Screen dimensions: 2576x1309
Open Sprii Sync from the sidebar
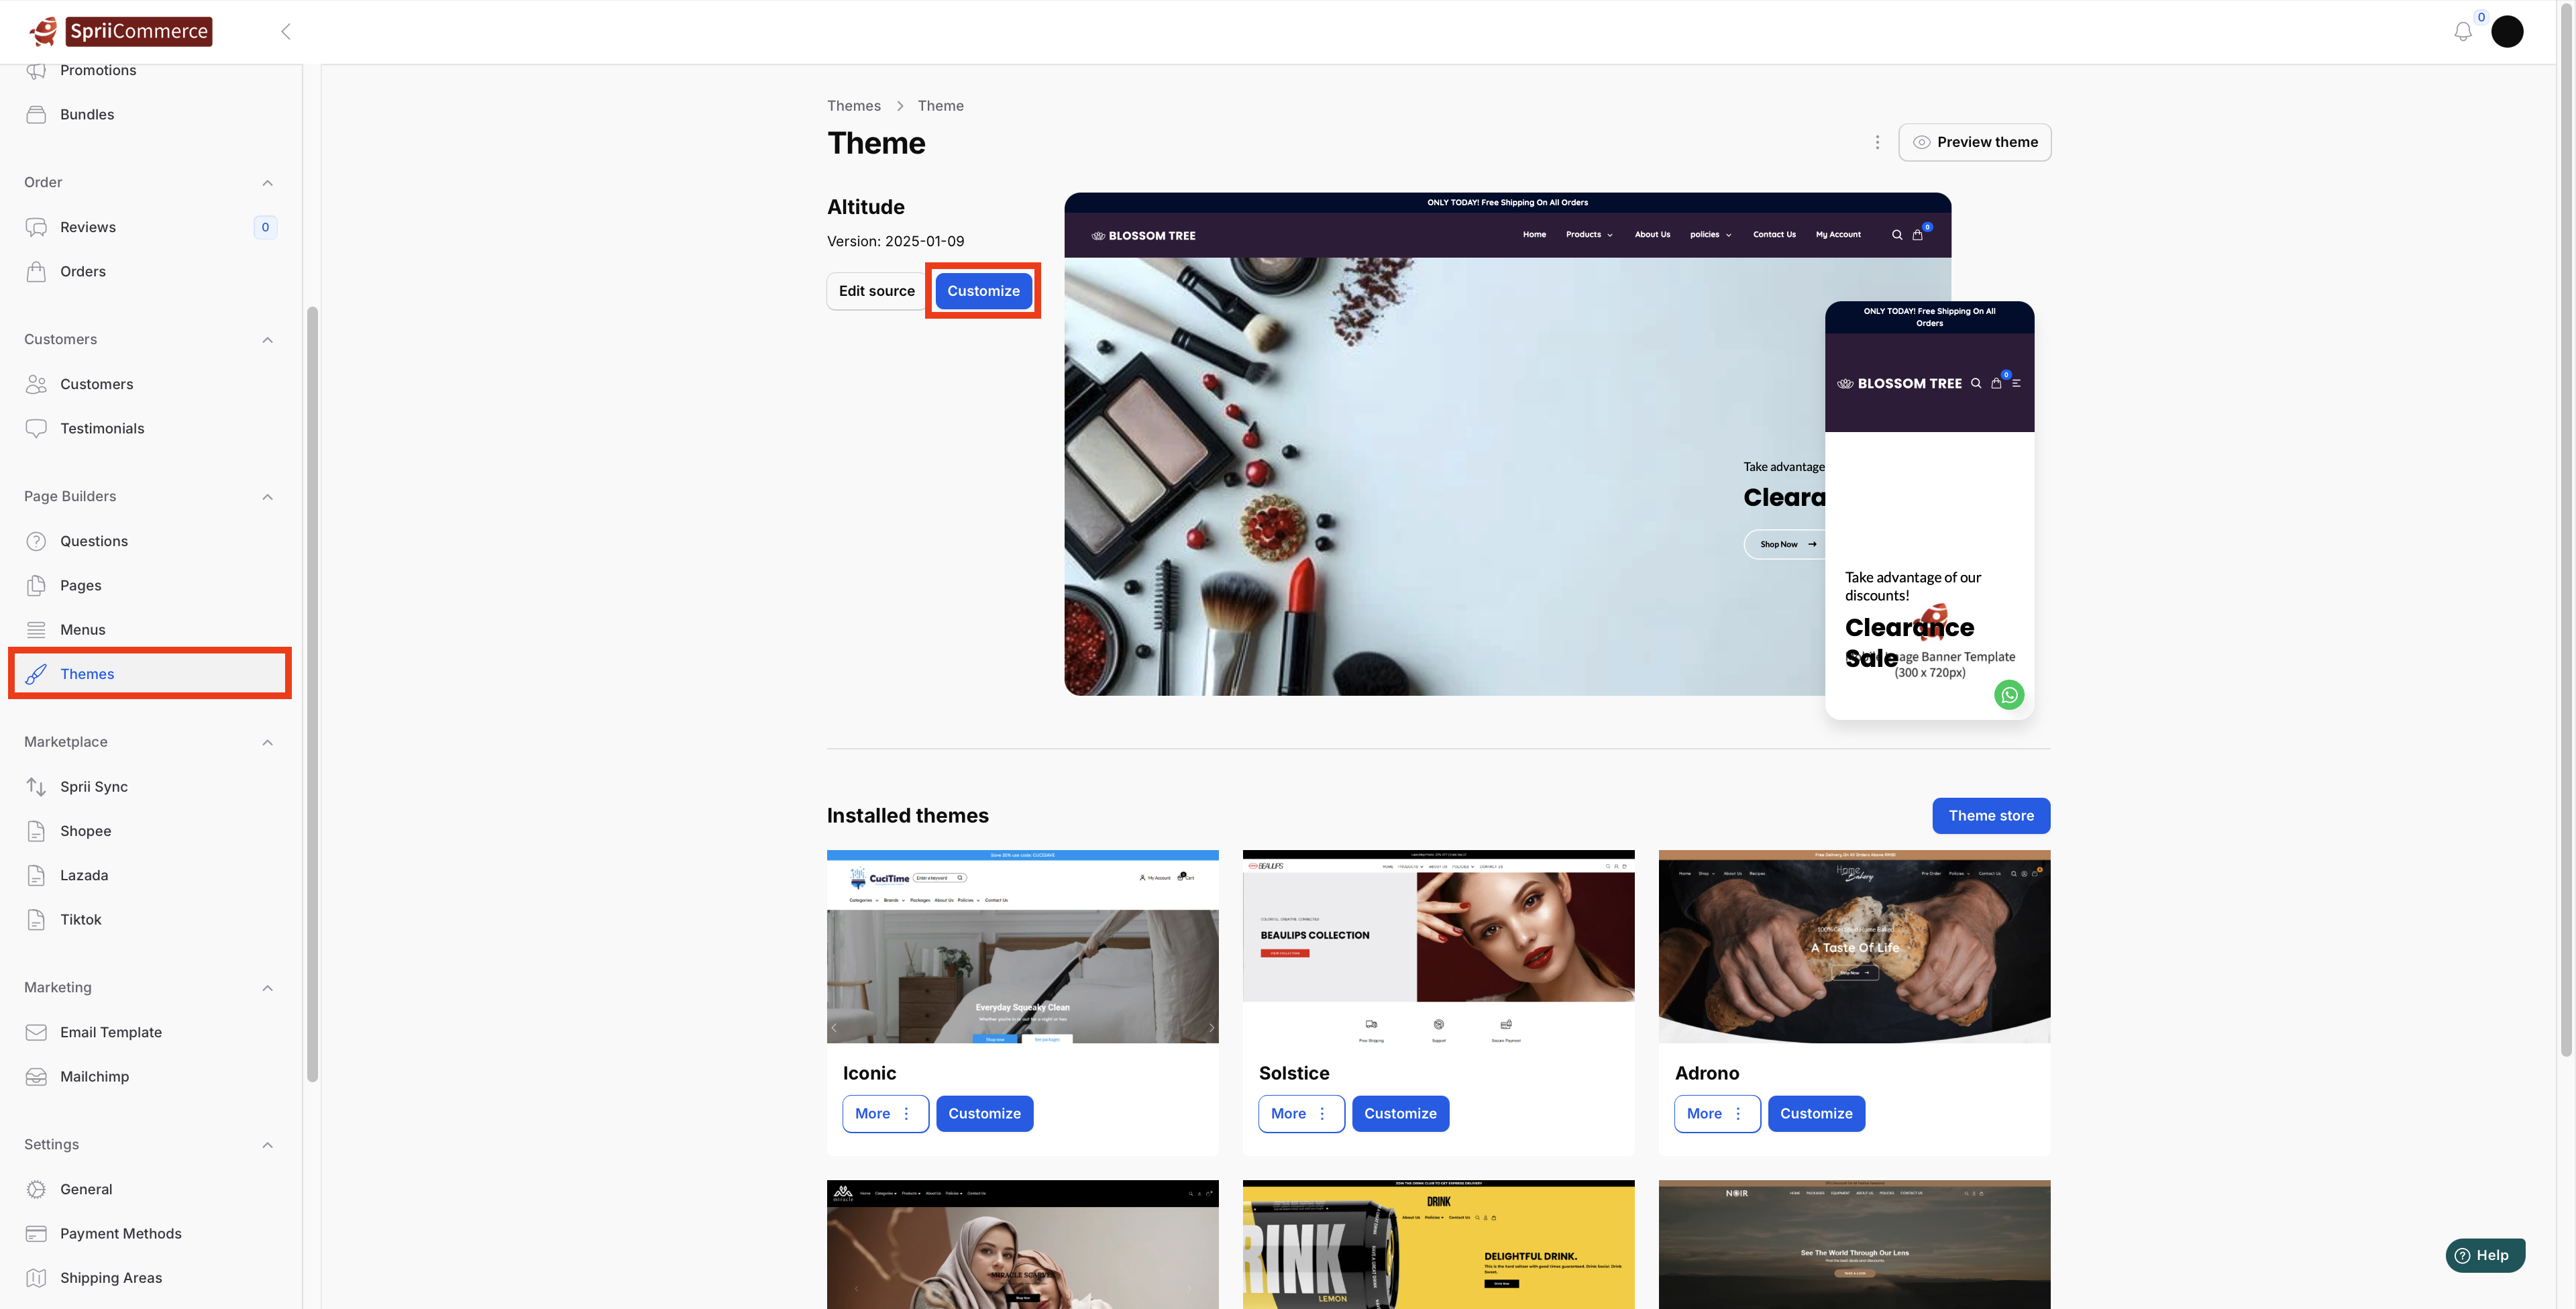(x=94, y=786)
